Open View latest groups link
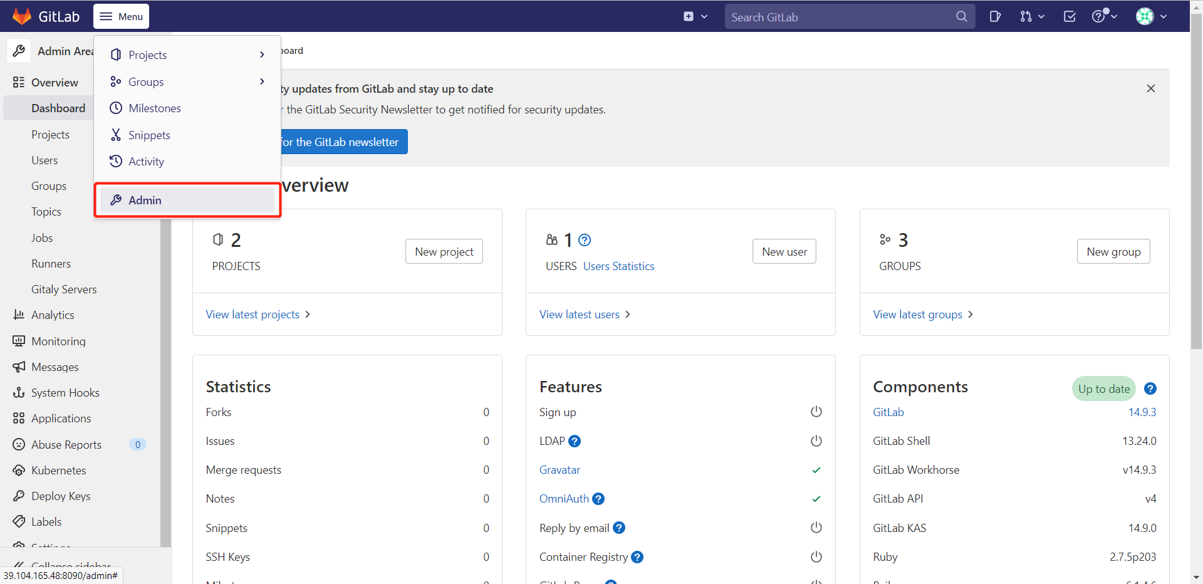 pos(923,315)
